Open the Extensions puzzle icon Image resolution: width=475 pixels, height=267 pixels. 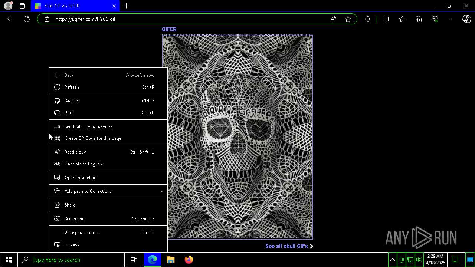(368, 19)
